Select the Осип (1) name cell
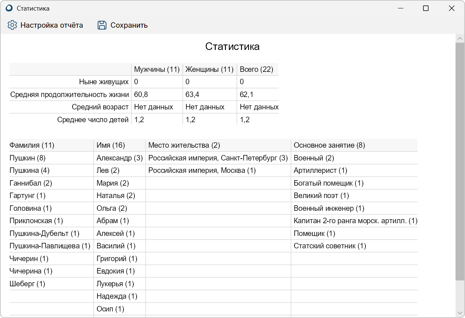Image resolution: width=465 pixels, height=318 pixels. (120, 309)
